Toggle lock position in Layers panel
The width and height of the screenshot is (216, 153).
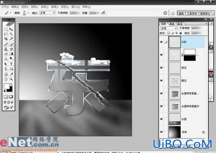[177, 33]
